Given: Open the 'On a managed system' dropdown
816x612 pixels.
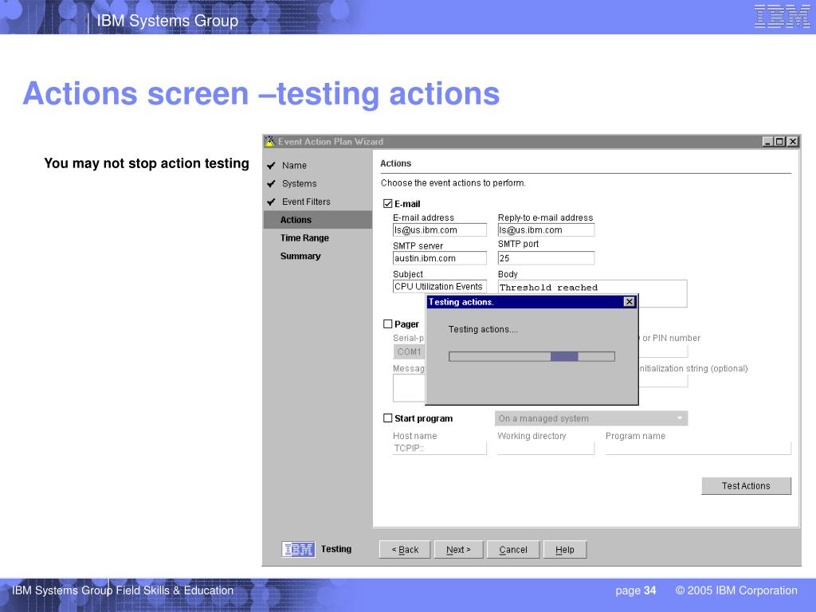Looking at the screenshot, I should [591, 418].
